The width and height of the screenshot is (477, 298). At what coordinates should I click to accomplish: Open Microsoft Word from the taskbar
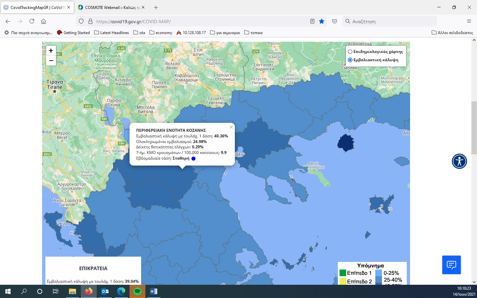(x=154, y=291)
